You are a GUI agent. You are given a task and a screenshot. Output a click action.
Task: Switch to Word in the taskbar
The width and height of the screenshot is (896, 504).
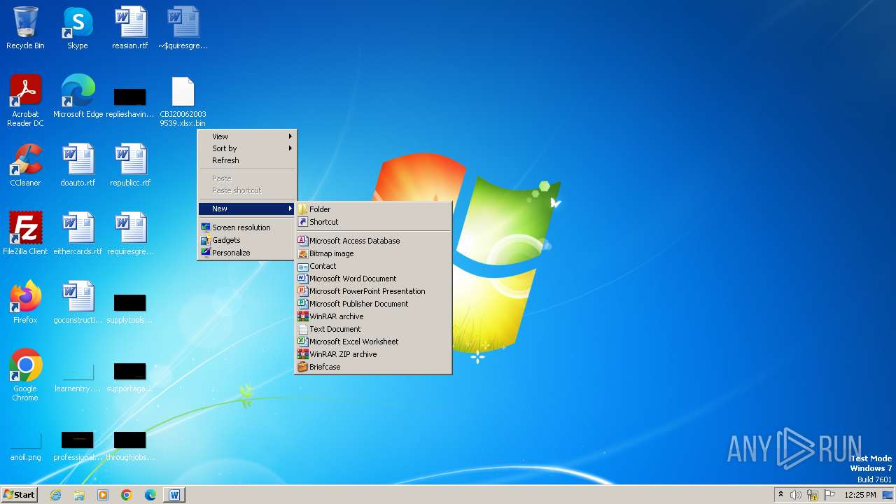174,495
